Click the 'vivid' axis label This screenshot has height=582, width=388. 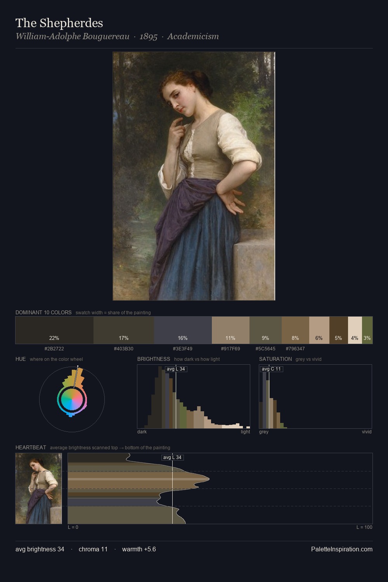(x=367, y=432)
